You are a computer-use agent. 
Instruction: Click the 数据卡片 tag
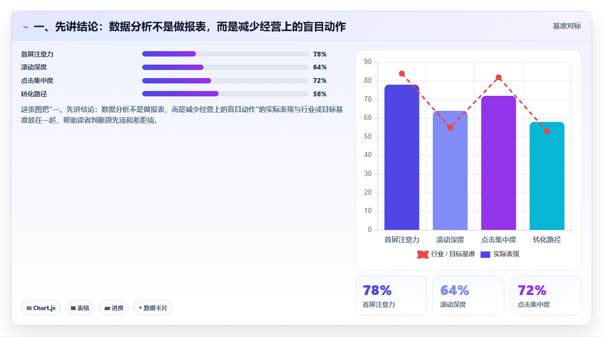pyautogui.click(x=153, y=308)
